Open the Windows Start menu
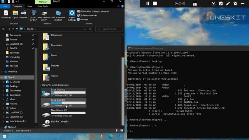 pyautogui.click(x=4, y=136)
